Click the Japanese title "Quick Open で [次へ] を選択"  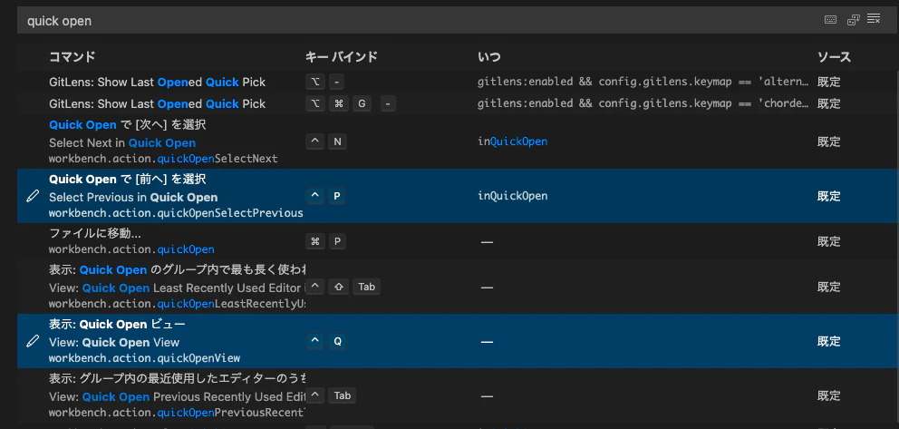[x=127, y=124]
